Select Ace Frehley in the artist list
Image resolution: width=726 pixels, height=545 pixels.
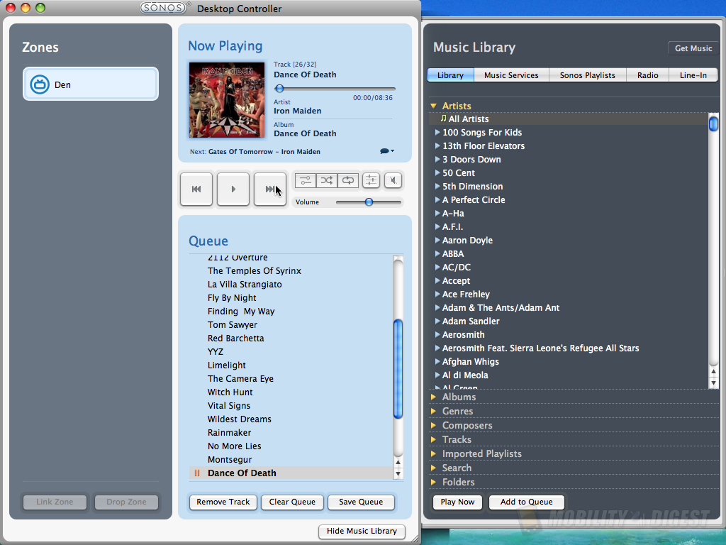[x=569, y=294]
